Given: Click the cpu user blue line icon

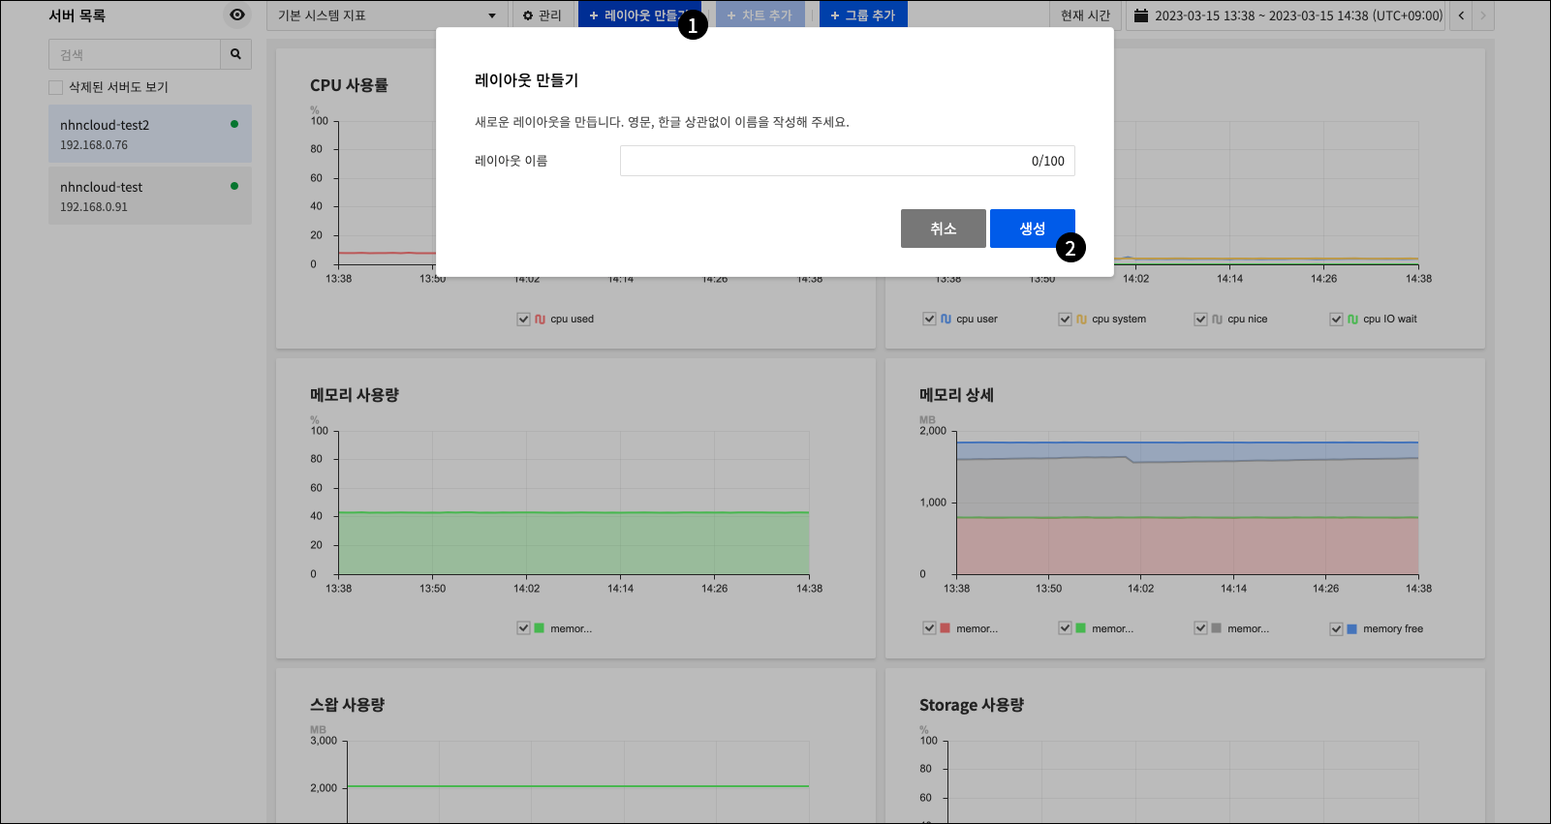Looking at the screenshot, I should click(x=946, y=319).
